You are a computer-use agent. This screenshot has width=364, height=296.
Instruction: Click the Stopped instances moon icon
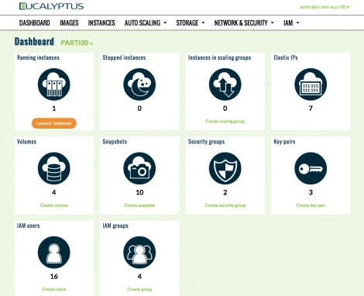pos(139,84)
